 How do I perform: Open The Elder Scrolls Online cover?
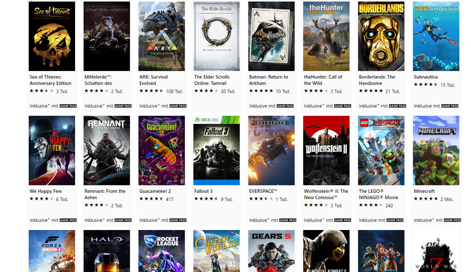216,36
